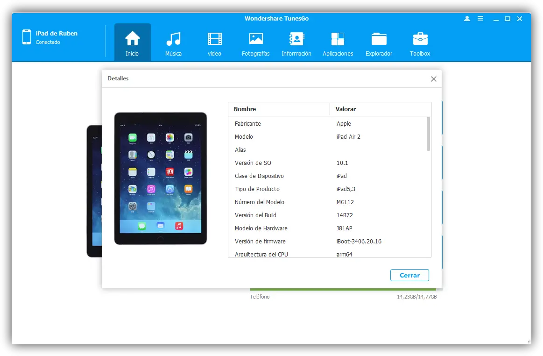Select the Arquitectura del CPU label
543x356 pixels.
261,254
